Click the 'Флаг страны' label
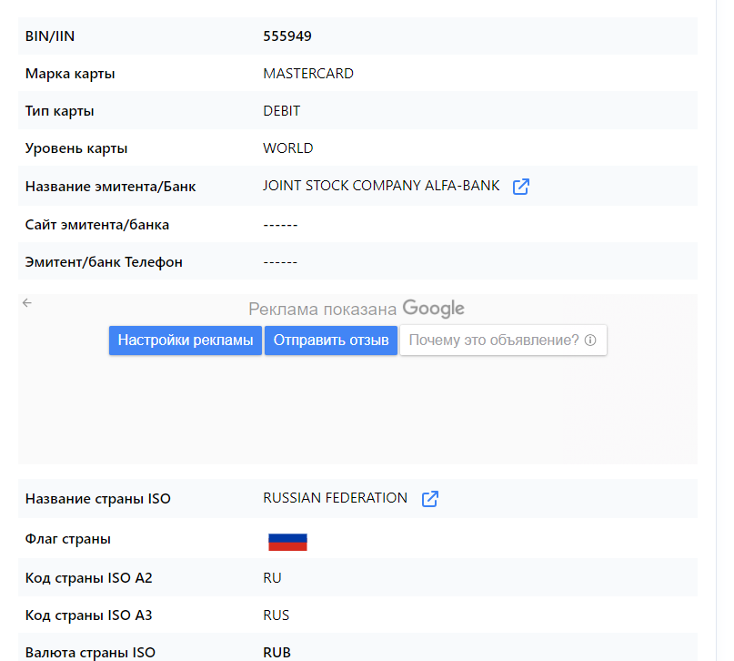Viewport: 734px width, 661px height. (68, 539)
